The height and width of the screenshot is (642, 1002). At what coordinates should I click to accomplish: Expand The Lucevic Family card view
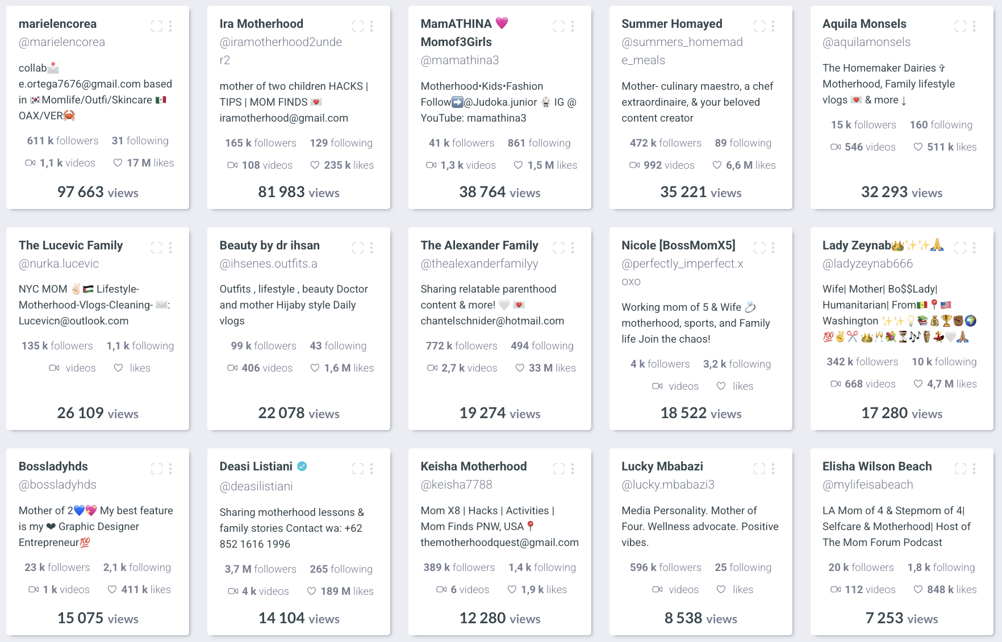point(157,248)
